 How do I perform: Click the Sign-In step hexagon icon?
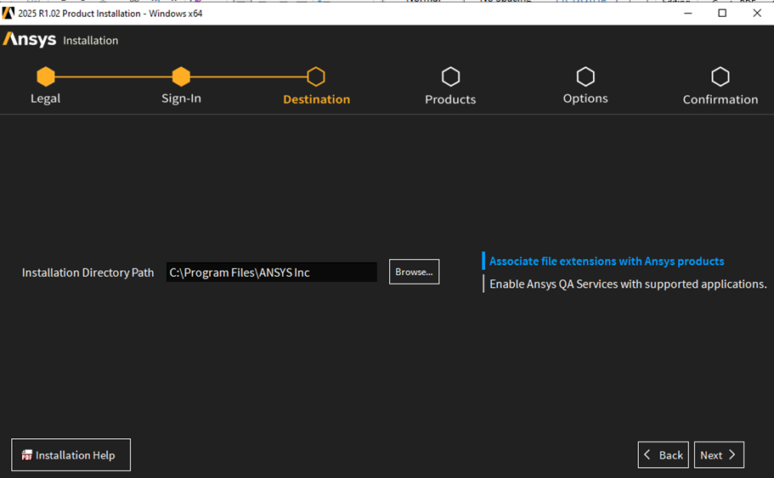[x=181, y=77]
